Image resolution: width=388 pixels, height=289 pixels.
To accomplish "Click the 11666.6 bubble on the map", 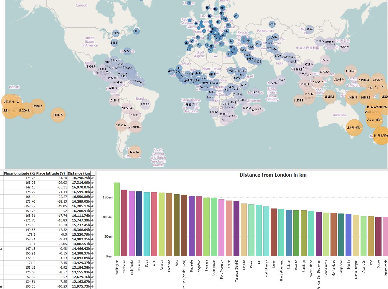I will pos(121,125).
